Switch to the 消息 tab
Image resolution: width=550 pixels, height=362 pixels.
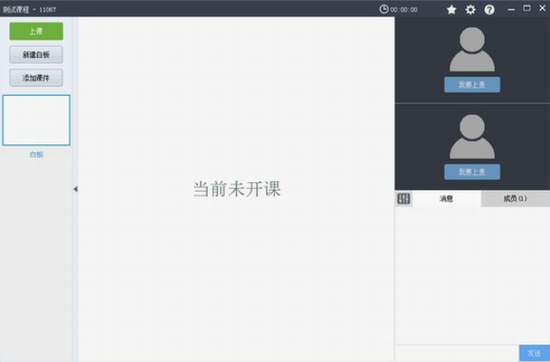point(446,199)
